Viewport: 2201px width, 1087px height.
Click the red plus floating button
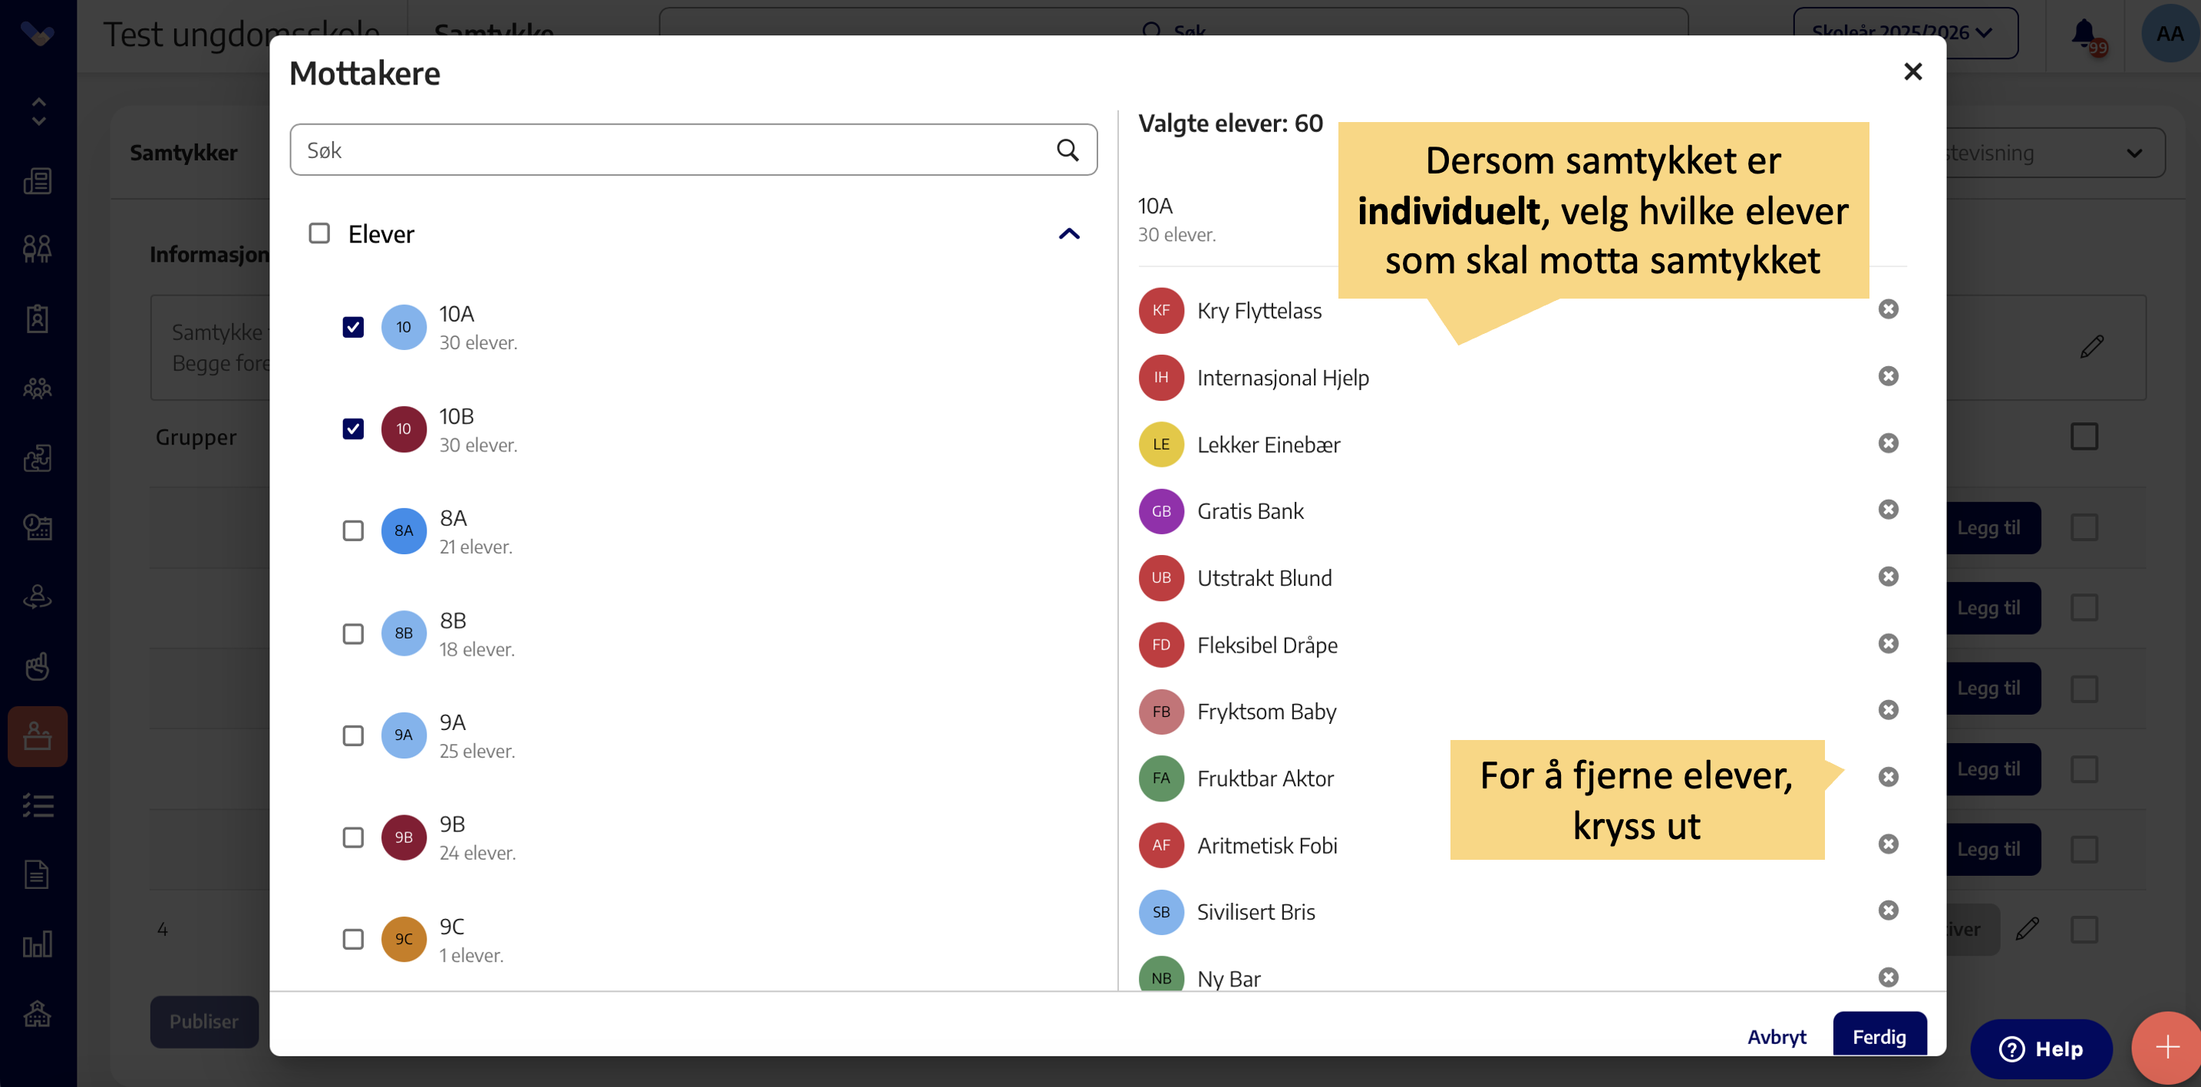click(x=2166, y=1048)
